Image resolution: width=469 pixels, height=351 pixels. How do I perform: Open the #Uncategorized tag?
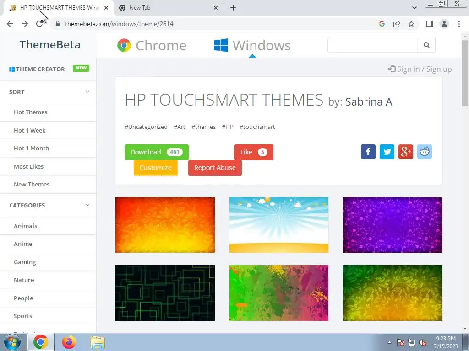pos(146,127)
